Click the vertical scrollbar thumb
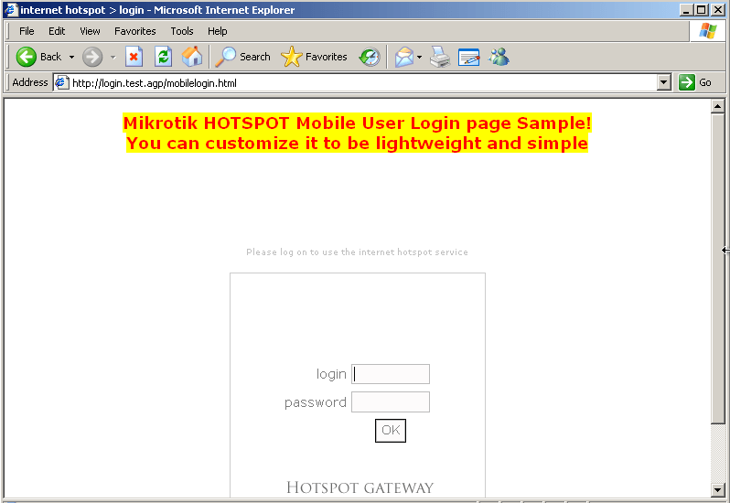This screenshot has width=730, height=503. 718,269
